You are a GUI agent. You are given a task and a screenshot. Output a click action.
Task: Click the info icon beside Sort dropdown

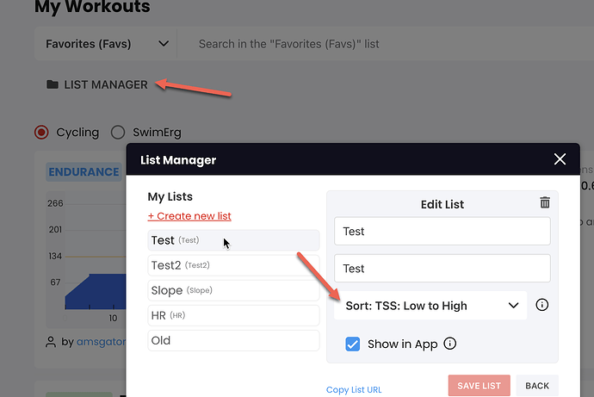coord(542,305)
